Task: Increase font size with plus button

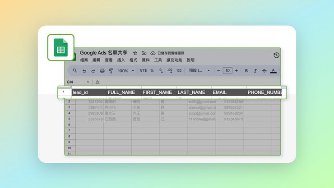Action: tap(236, 70)
